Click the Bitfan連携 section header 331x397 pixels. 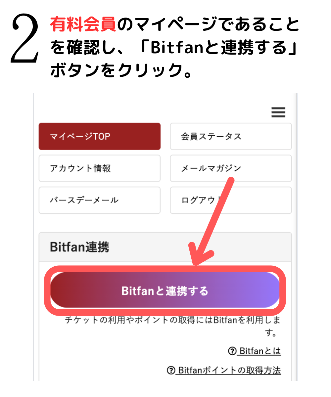pos(165,247)
